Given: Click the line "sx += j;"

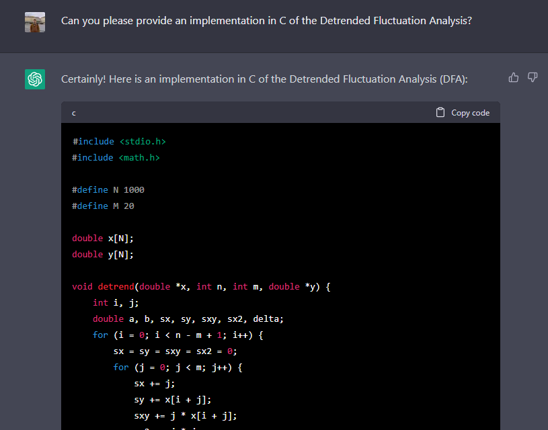Looking at the screenshot, I should click(x=155, y=384).
